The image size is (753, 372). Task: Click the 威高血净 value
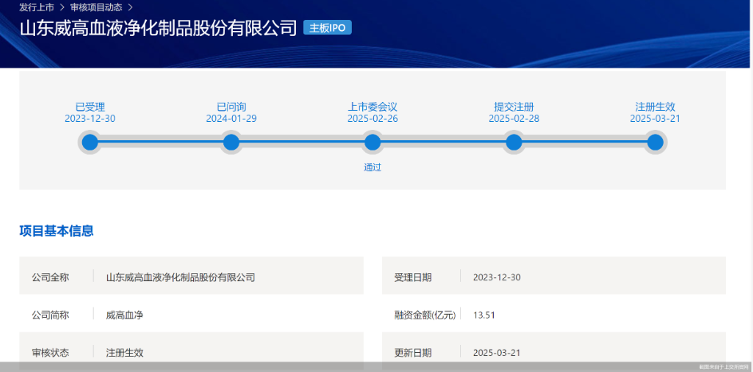(124, 315)
